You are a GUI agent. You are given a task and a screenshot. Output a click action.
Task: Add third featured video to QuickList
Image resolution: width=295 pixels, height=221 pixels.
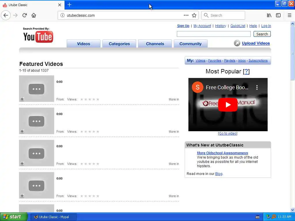[22, 164]
